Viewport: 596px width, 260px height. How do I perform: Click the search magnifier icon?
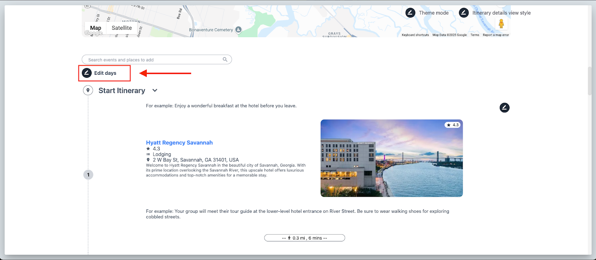225,60
